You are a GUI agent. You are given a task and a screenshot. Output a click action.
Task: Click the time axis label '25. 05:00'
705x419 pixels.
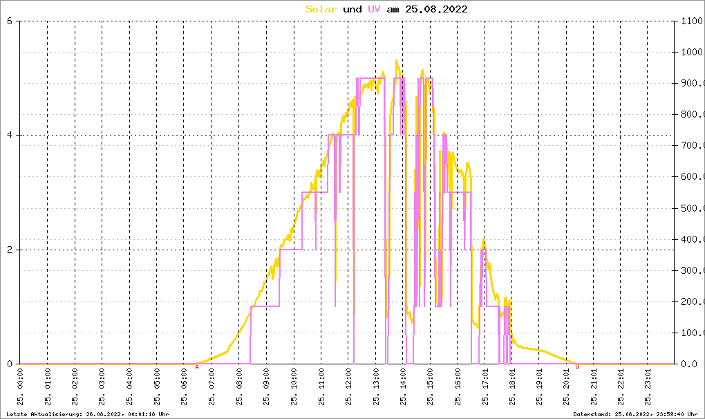pyautogui.click(x=157, y=387)
